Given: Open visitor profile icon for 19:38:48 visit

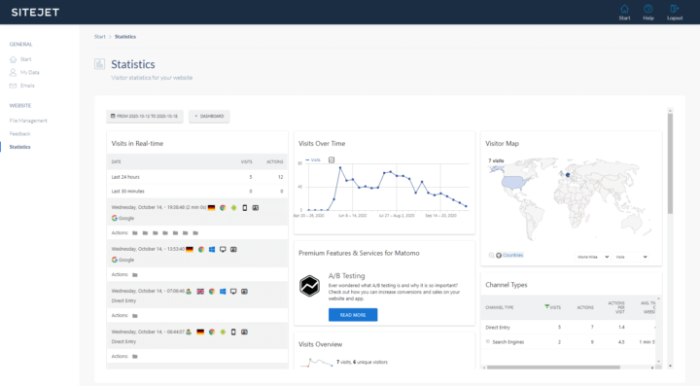Looking at the screenshot, I should (256, 207).
